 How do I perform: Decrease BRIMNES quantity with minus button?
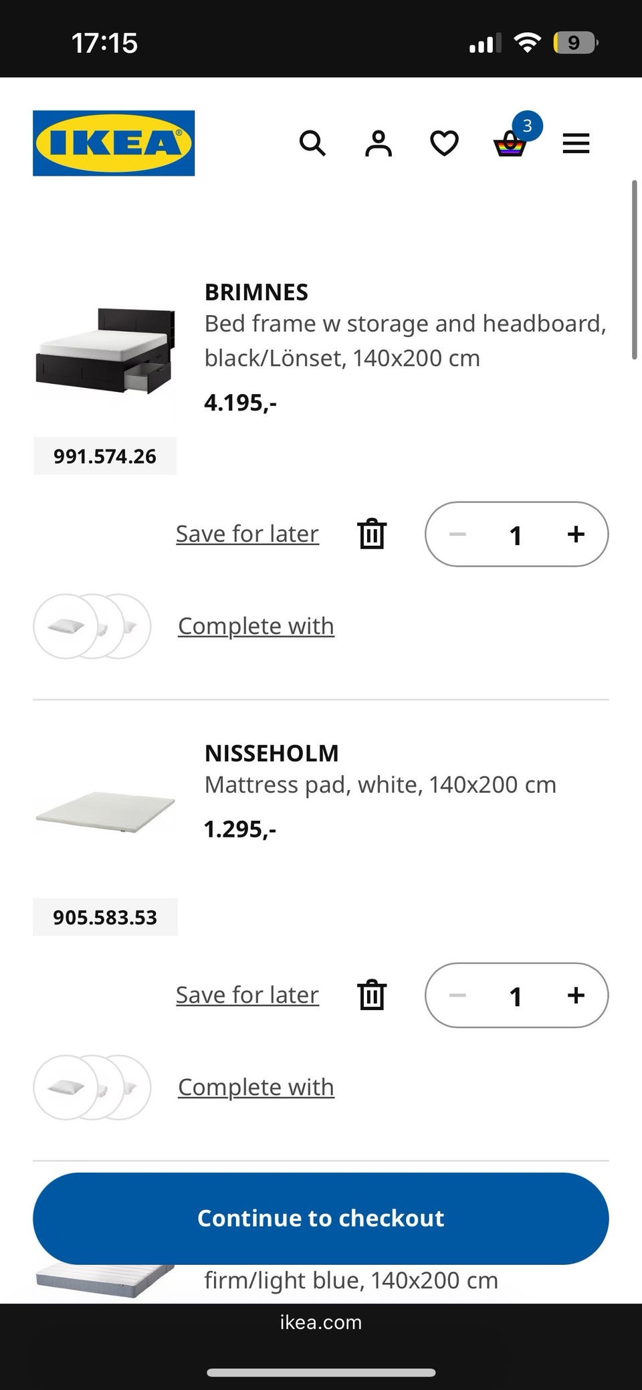coord(457,534)
